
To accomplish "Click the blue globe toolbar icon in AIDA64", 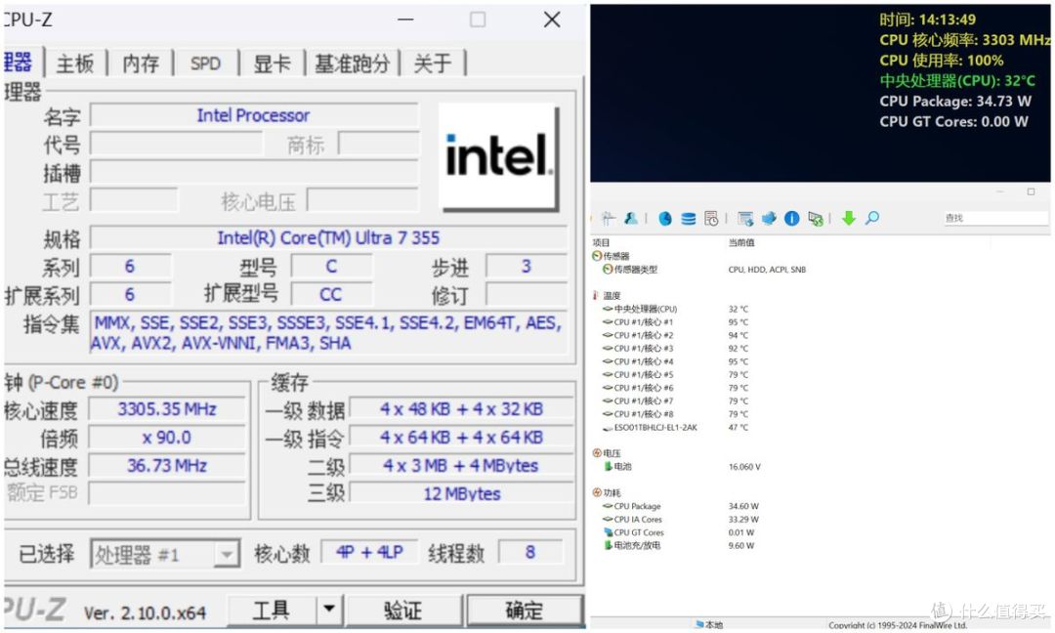I will coord(665,218).
